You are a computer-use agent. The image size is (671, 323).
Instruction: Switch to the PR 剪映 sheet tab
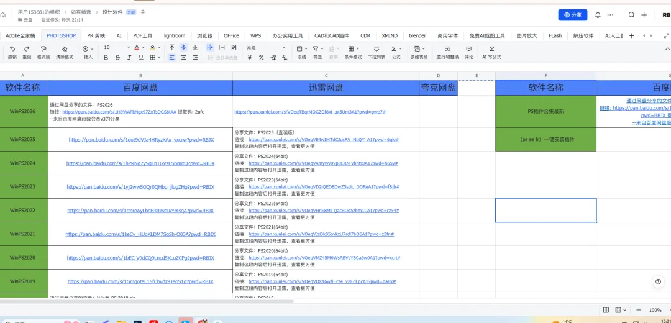coord(96,36)
